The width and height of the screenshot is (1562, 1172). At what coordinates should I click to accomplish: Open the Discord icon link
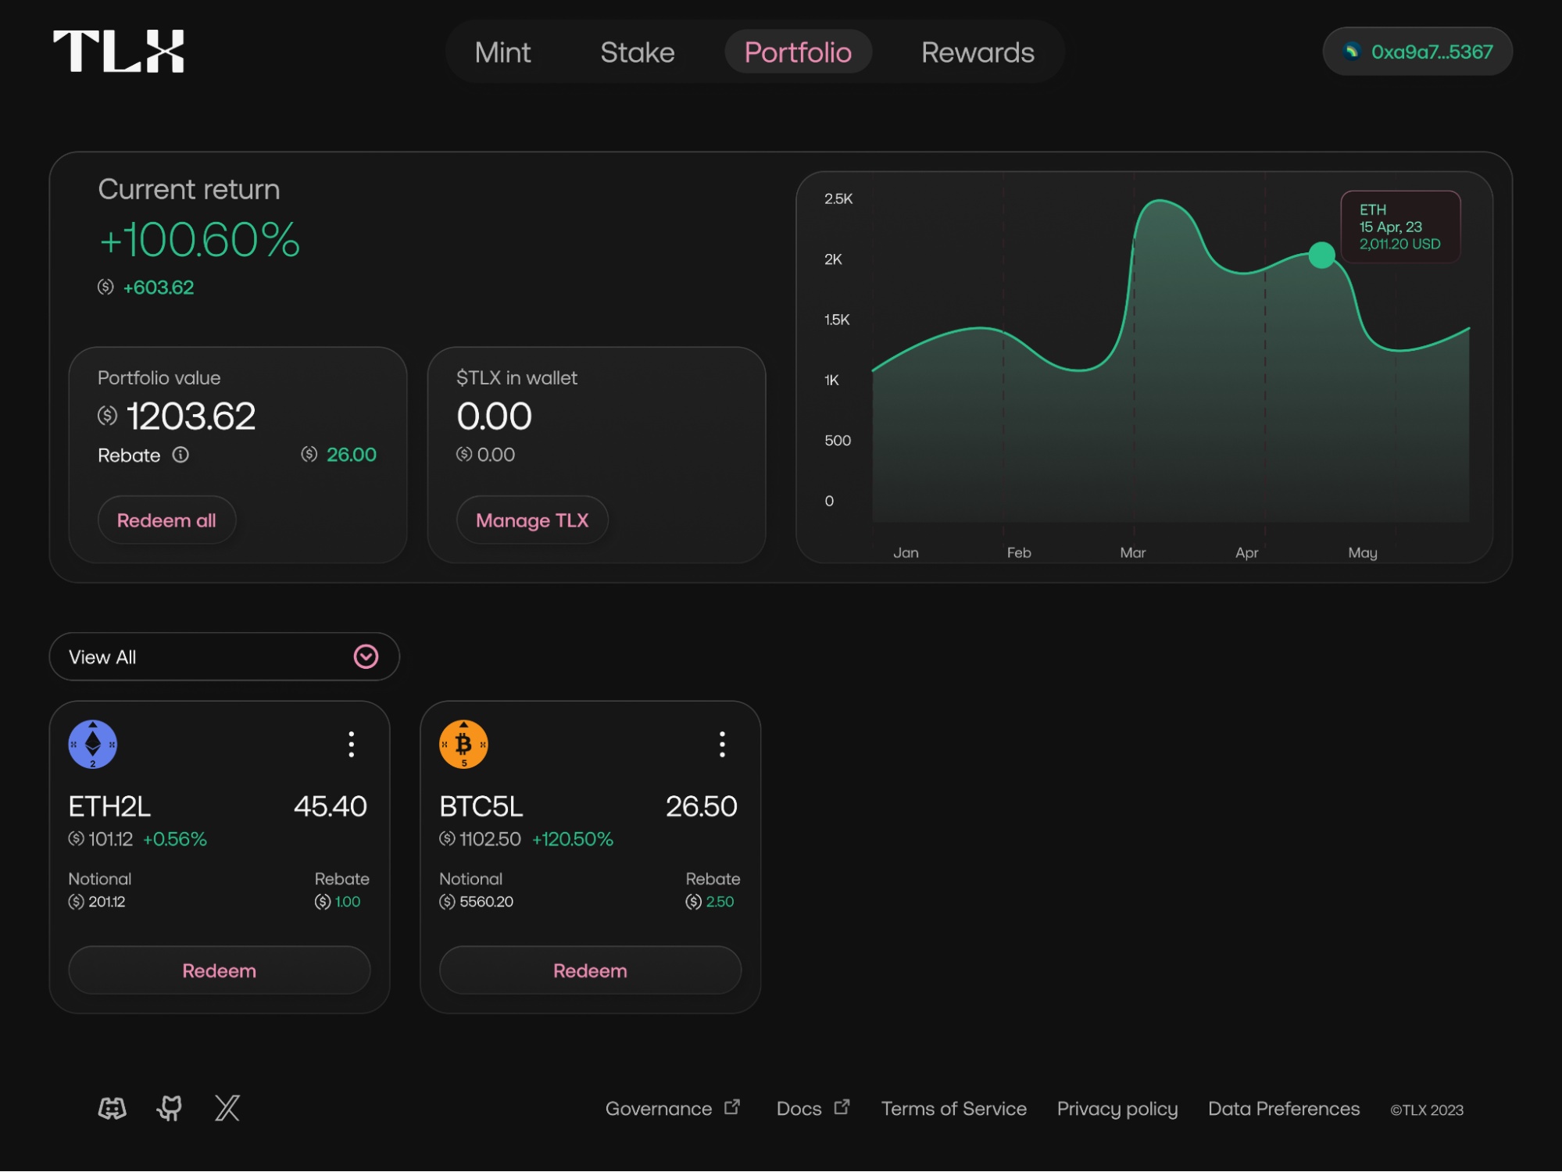pos(112,1108)
